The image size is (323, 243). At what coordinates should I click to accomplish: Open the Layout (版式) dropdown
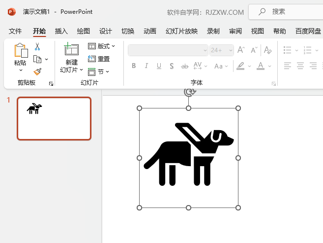(x=101, y=46)
